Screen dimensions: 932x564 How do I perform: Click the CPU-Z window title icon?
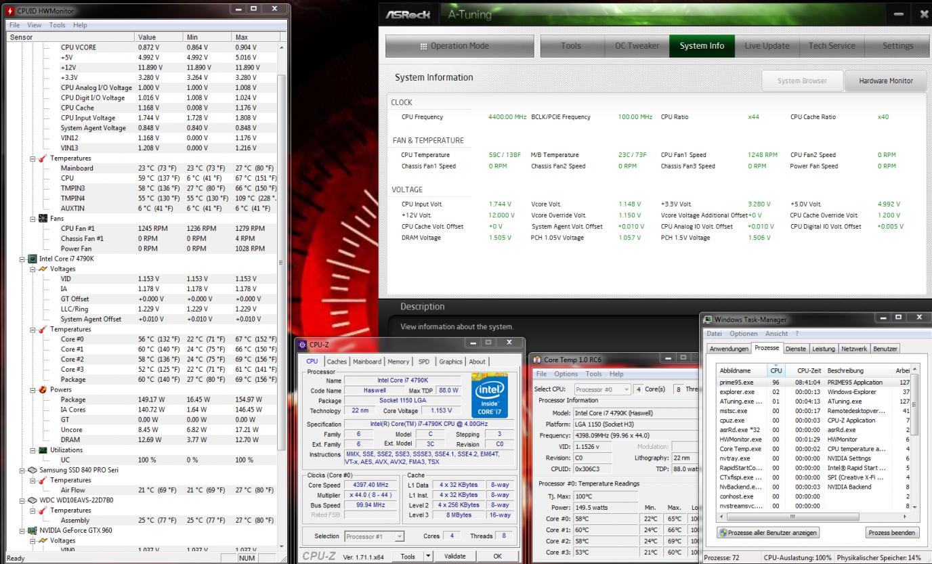pyautogui.click(x=303, y=345)
